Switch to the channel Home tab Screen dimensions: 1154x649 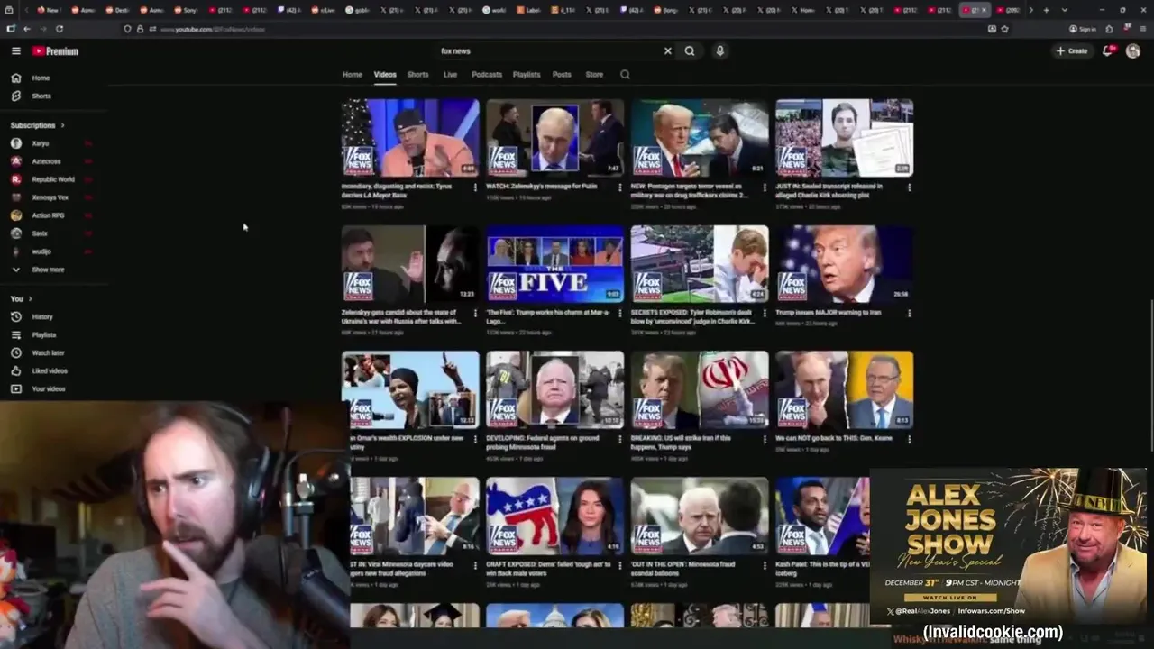[x=353, y=75]
